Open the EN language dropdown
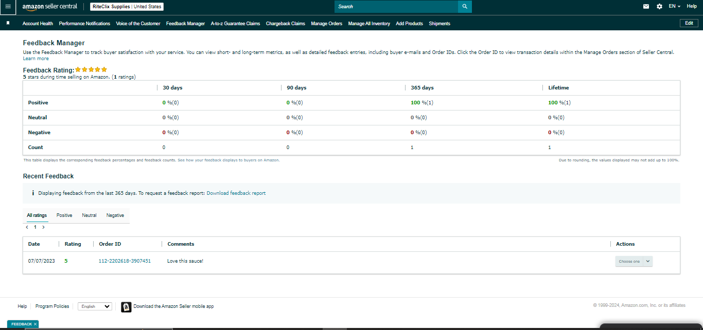Image resolution: width=703 pixels, height=330 pixels. pos(674,6)
